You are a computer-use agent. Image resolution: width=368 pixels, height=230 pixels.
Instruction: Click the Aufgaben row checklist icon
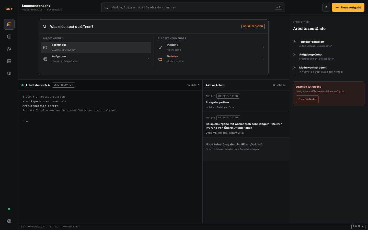tap(45, 59)
